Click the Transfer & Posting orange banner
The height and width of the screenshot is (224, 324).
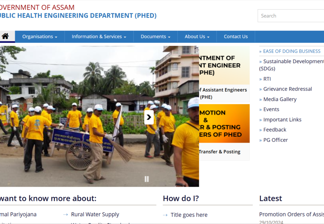(224, 124)
